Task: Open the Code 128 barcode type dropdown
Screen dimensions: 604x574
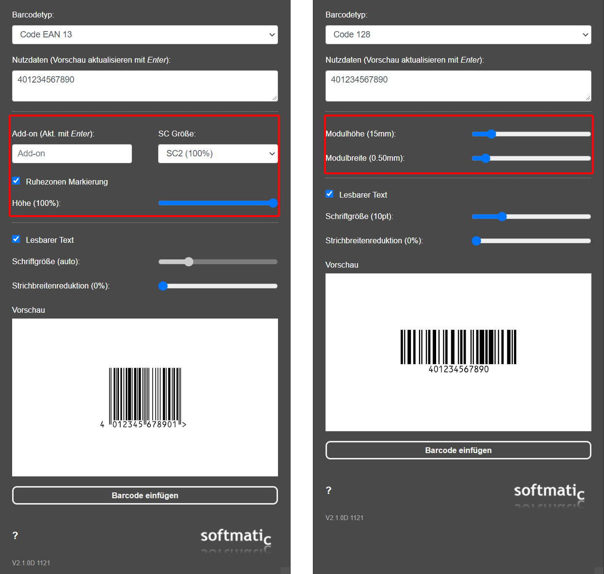Action: (x=458, y=34)
